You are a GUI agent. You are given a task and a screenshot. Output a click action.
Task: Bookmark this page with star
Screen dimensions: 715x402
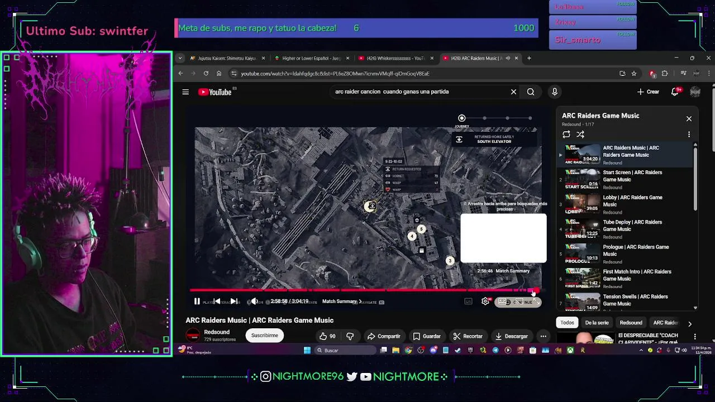pos(633,73)
